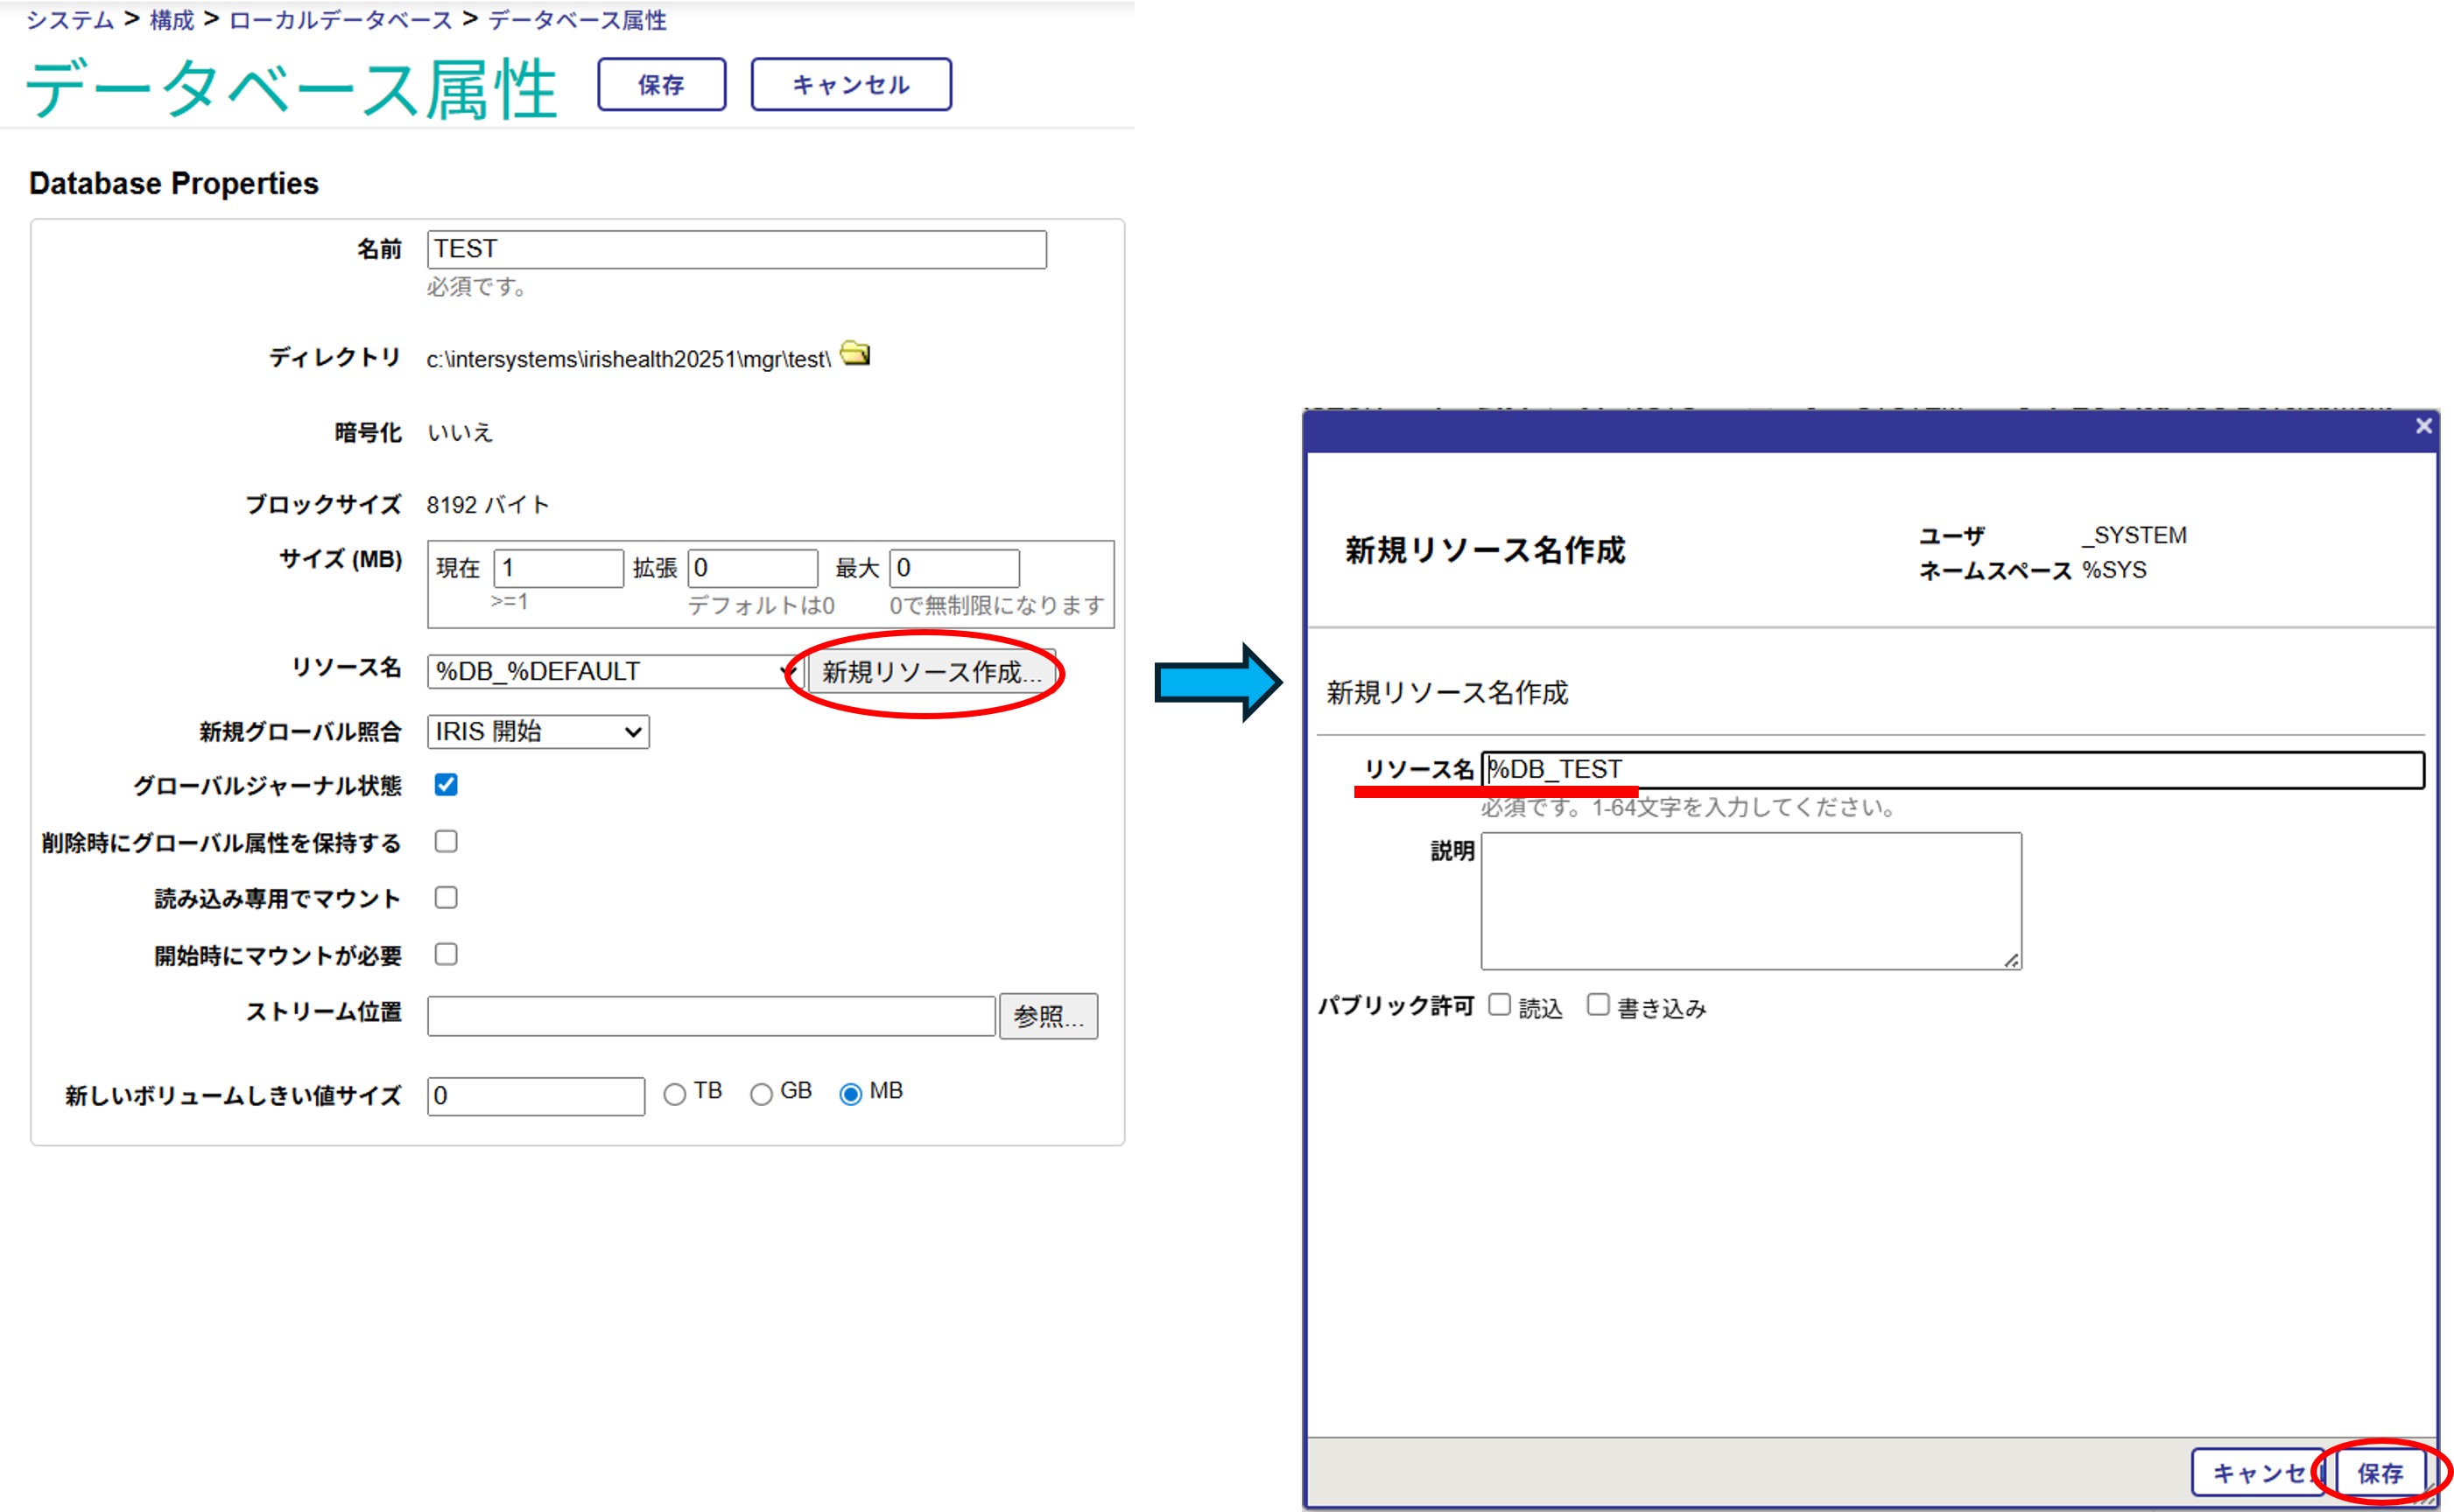The height and width of the screenshot is (1512, 2454).
Task: Select the TB radio button
Action: (675, 1094)
